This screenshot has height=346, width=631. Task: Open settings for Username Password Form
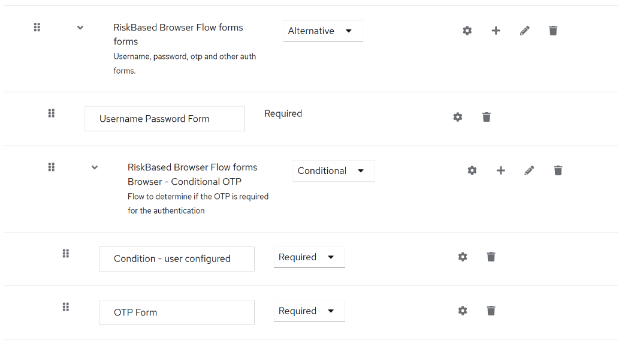click(458, 117)
